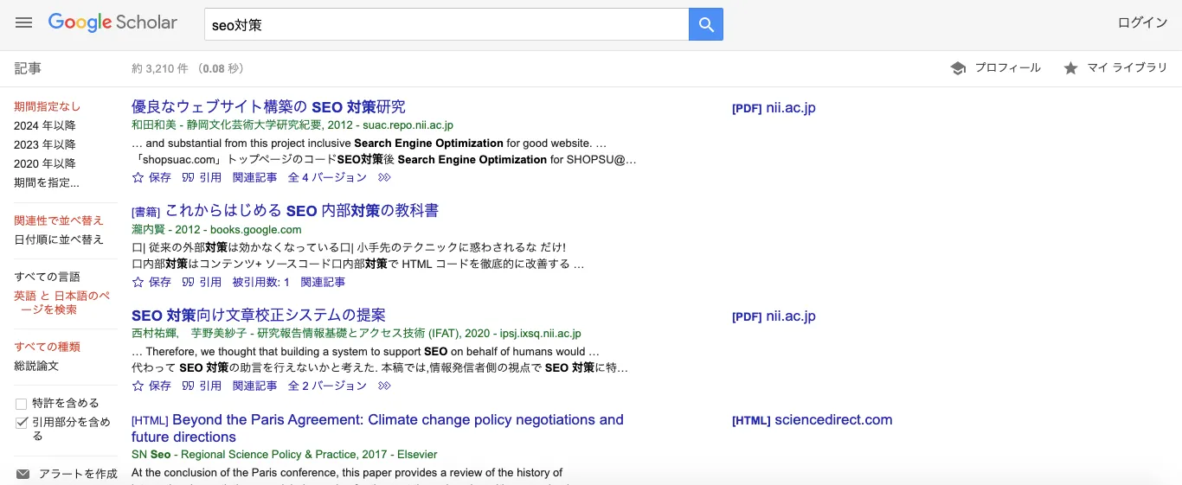Filter results to 2023 年以降
The width and height of the screenshot is (1182, 485).
point(45,144)
